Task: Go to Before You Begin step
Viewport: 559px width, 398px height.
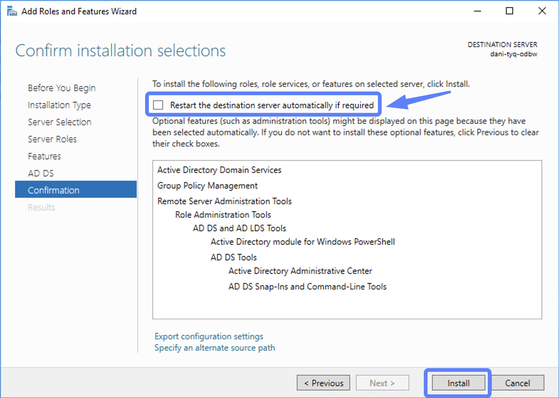Action: 62,88
